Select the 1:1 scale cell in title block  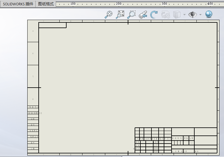click(x=192, y=143)
